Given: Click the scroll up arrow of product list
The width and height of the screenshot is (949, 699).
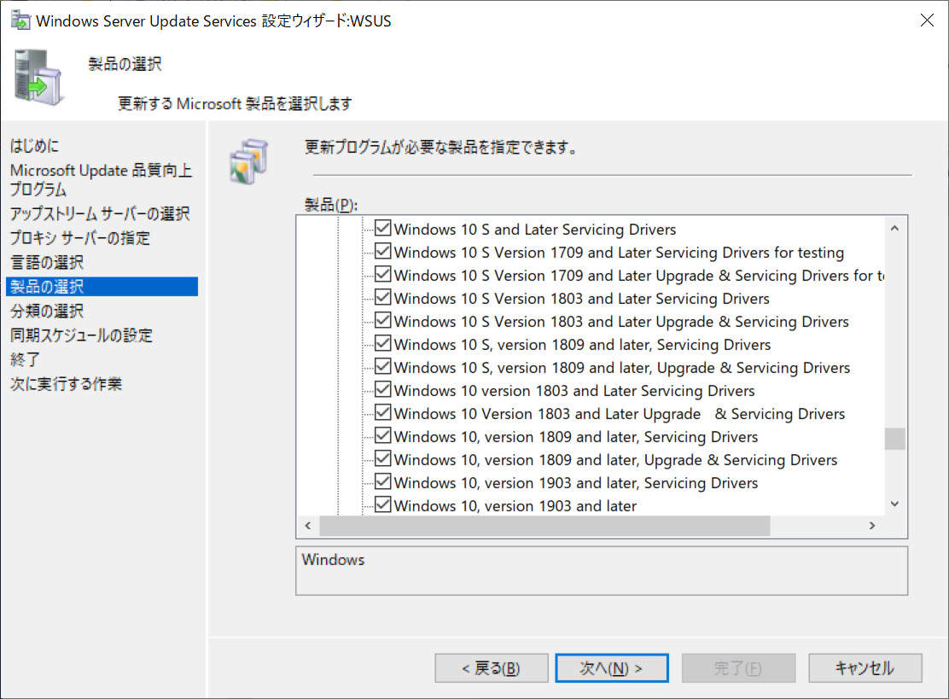Looking at the screenshot, I should (x=894, y=228).
